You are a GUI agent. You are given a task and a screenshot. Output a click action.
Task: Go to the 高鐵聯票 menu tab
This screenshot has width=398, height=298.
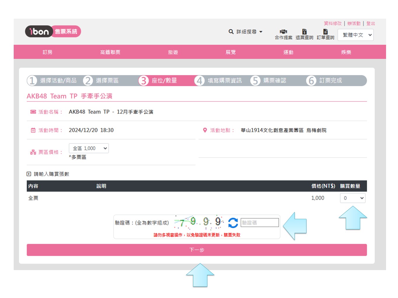[x=110, y=52]
